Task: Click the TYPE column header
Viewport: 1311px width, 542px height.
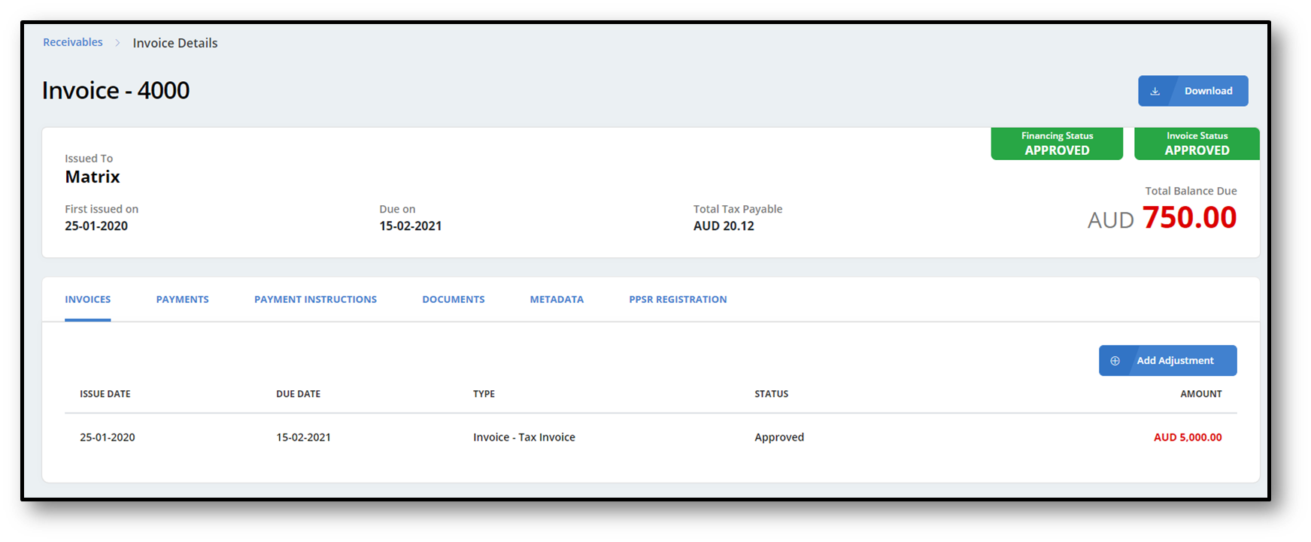Action: pyautogui.click(x=484, y=394)
